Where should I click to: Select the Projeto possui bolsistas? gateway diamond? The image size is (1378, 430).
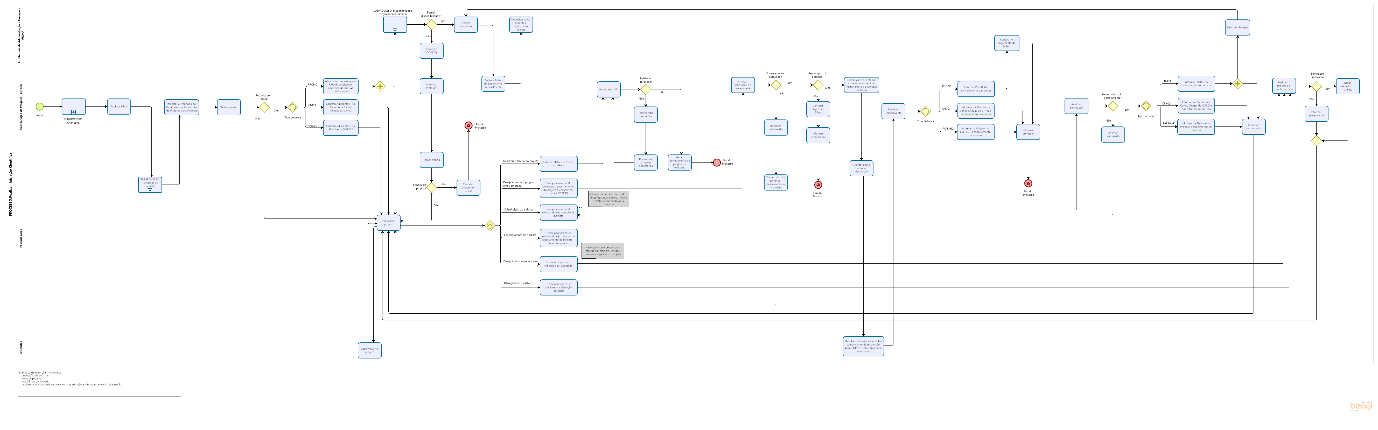pyautogui.click(x=818, y=84)
